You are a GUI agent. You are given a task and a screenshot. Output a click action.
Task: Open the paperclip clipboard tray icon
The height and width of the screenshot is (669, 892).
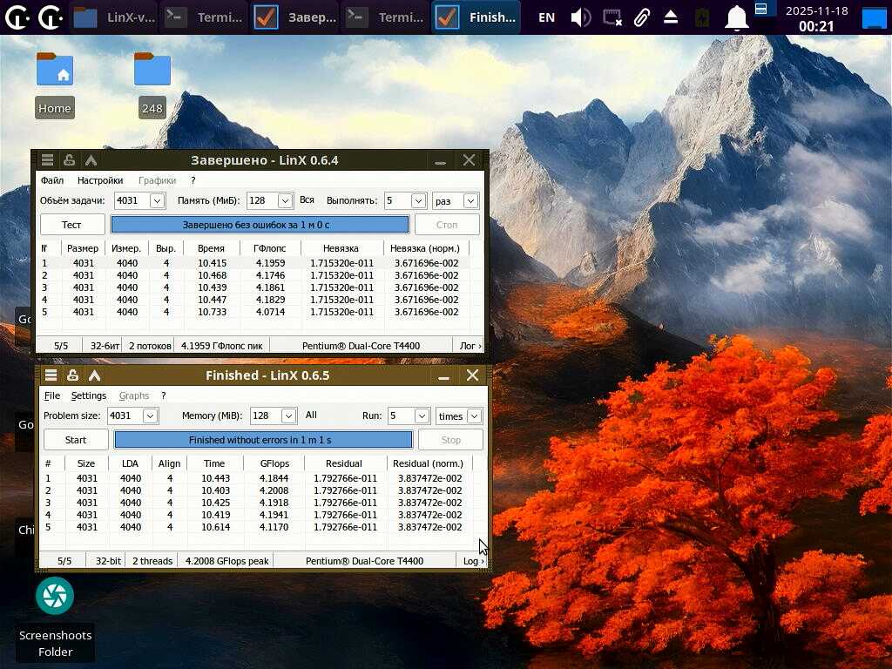[642, 17]
